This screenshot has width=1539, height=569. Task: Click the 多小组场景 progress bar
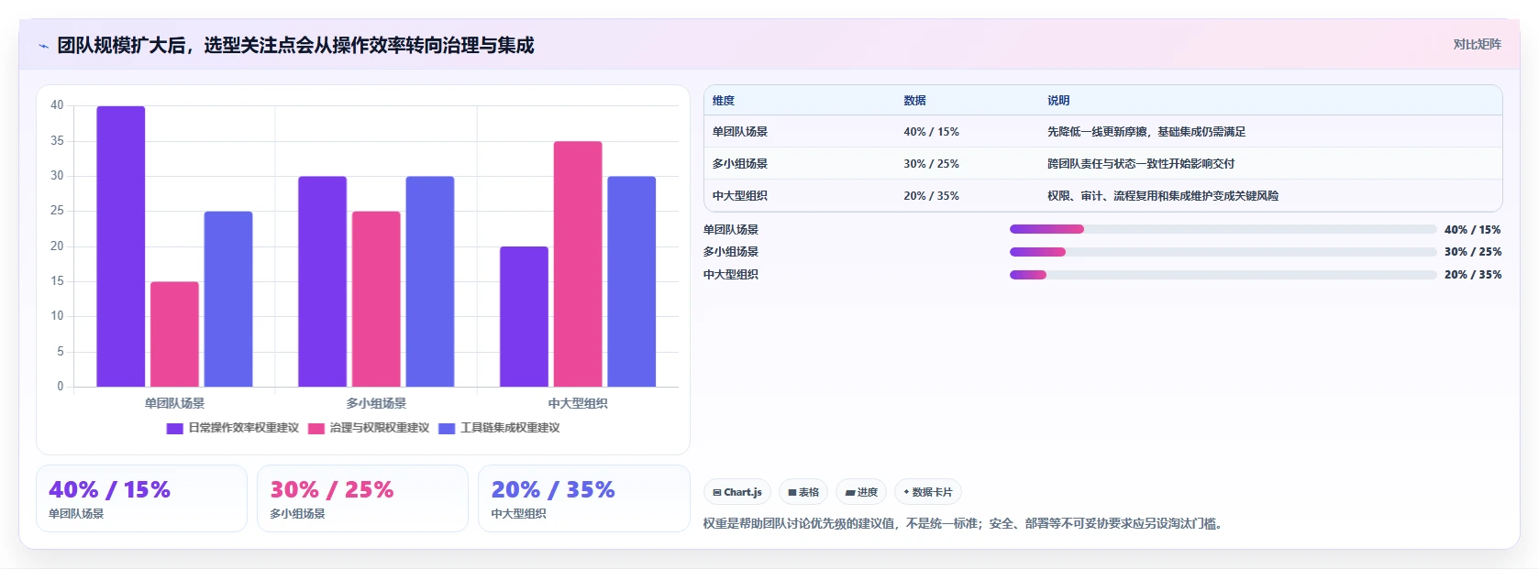coord(1223,252)
